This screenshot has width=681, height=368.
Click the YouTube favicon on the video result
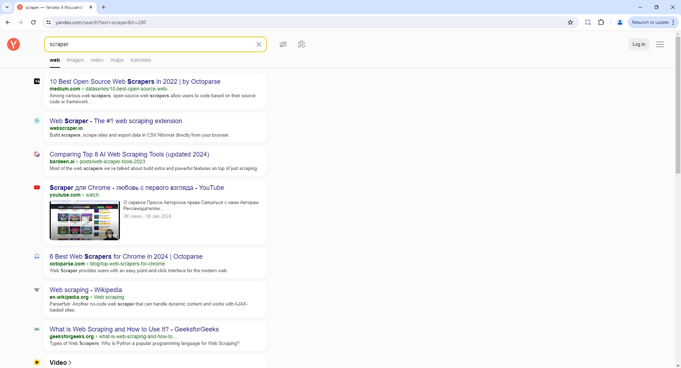(x=37, y=187)
